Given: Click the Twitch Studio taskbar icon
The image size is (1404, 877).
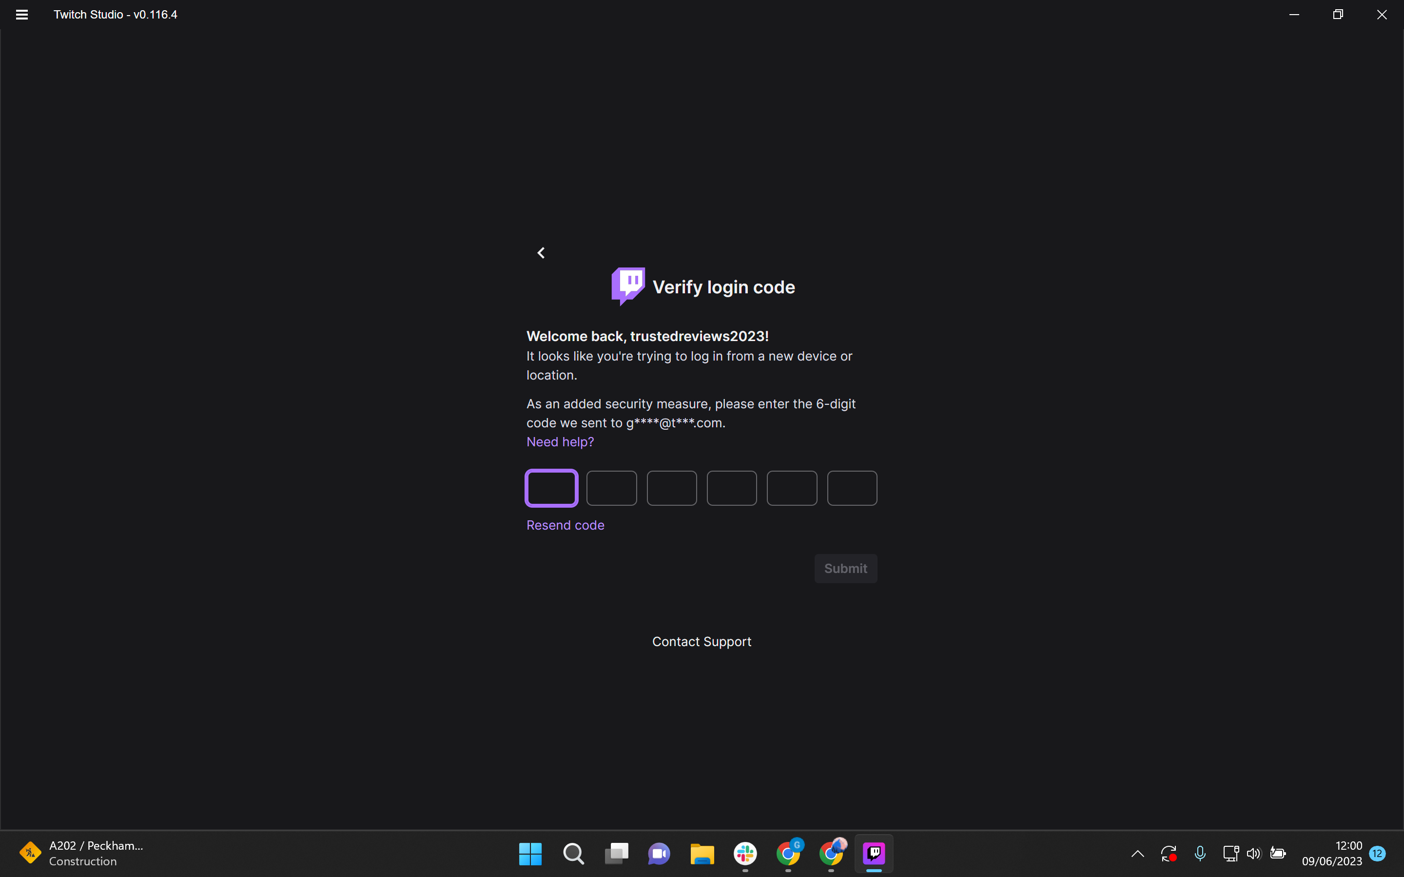Looking at the screenshot, I should (874, 854).
